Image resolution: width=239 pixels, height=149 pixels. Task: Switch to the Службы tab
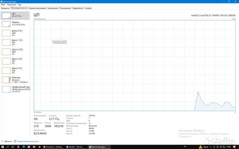88,8
